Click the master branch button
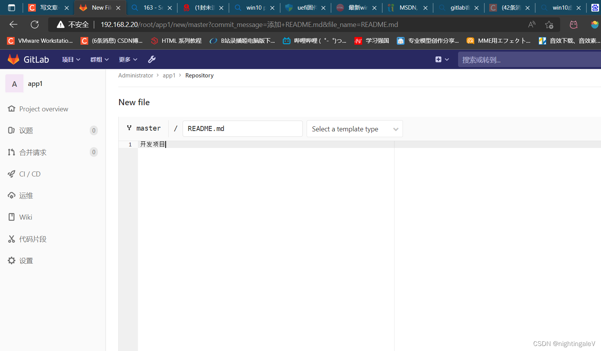601x351 pixels. point(144,128)
